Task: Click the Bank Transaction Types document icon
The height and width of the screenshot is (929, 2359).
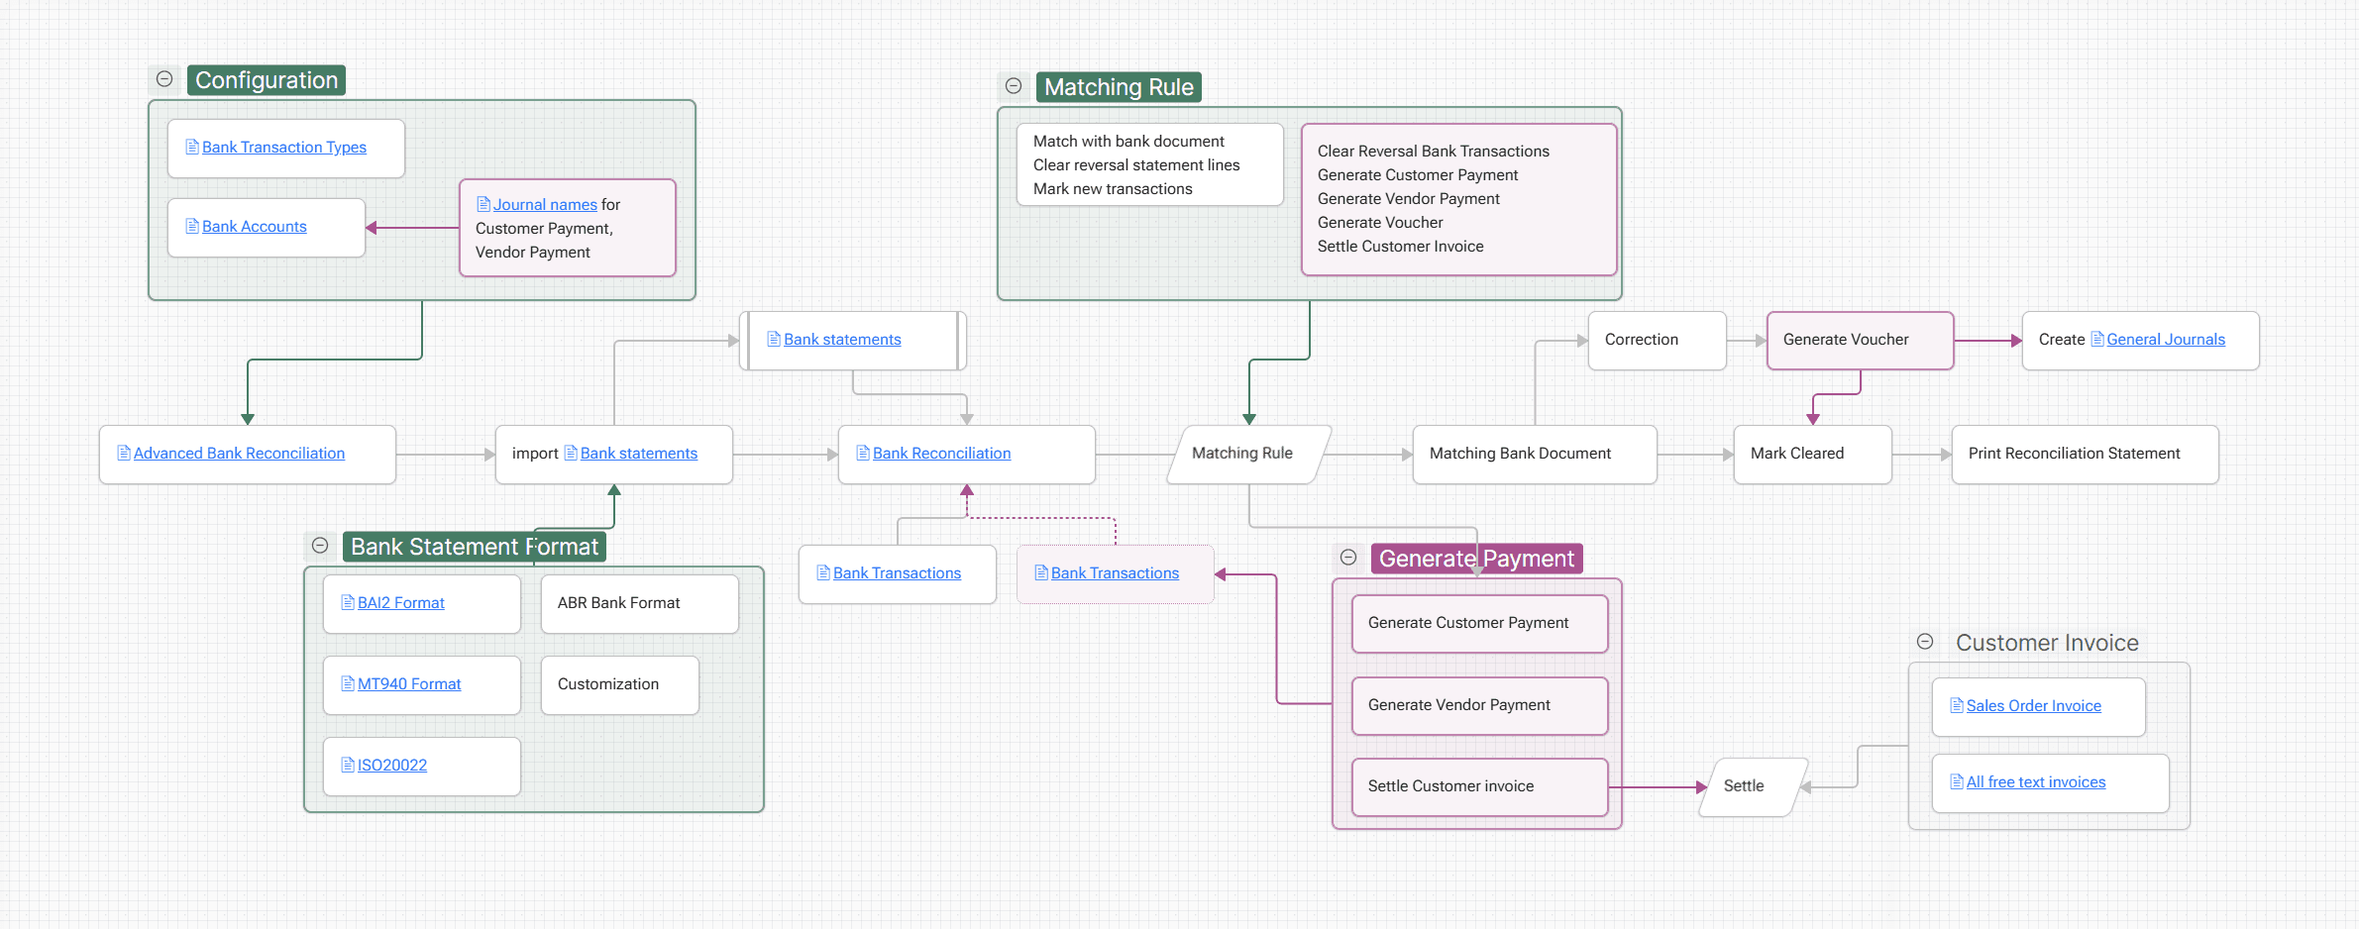Action: [x=192, y=147]
